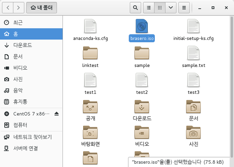234x167 pixels.
Task: Select the 사진 folder icon in file grid
Action: pyautogui.click(x=194, y=132)
